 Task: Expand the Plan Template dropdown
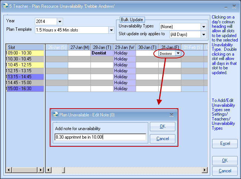tap(111, 30)
